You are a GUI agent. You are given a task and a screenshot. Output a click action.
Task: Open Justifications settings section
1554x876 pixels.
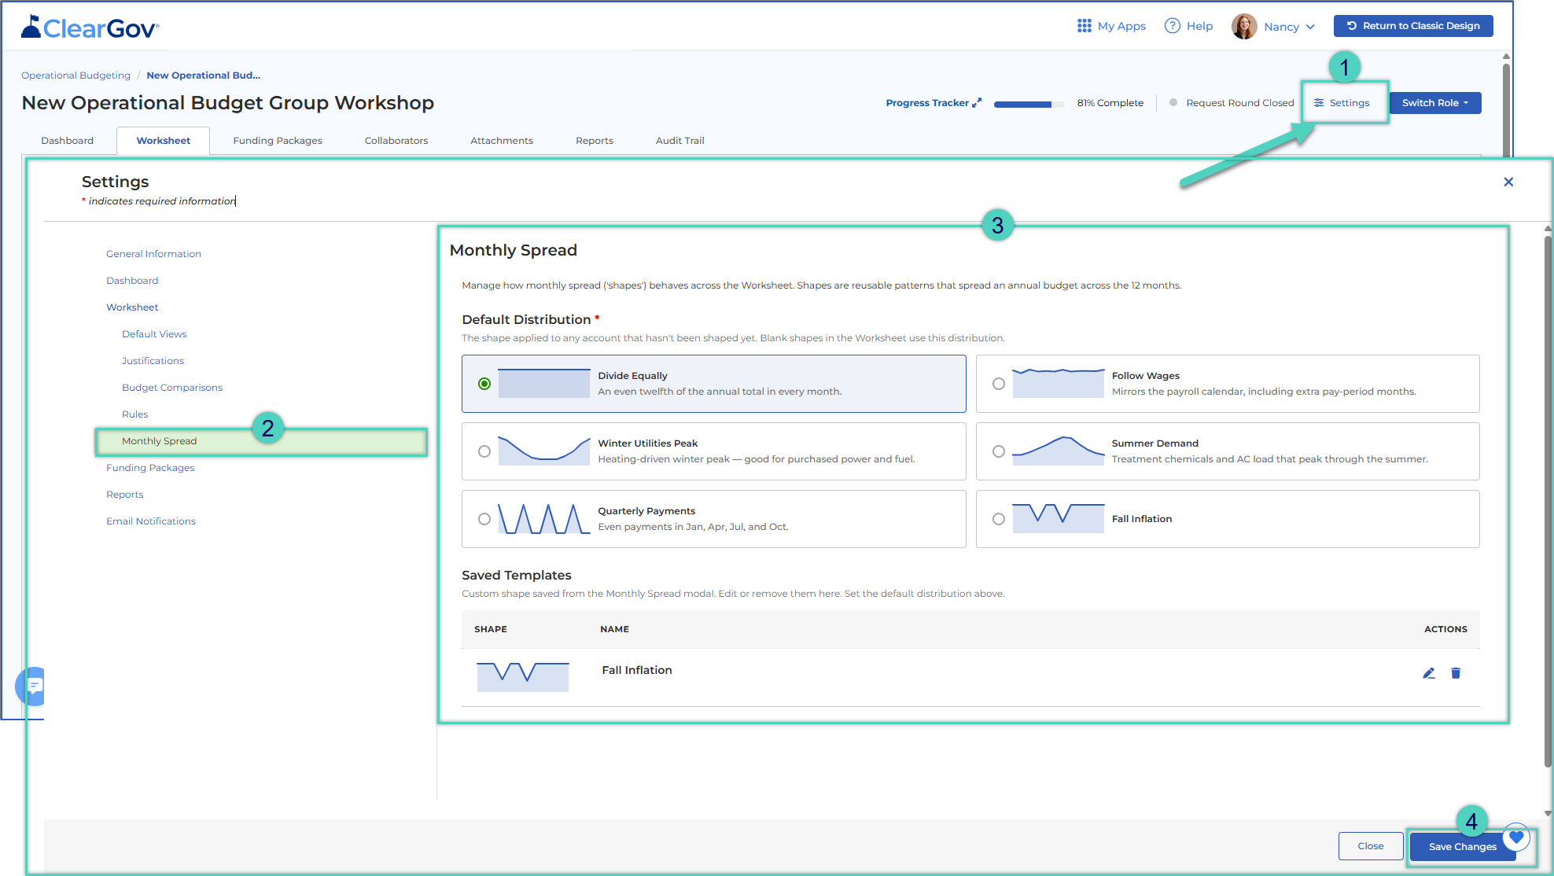tap(153, 361)
